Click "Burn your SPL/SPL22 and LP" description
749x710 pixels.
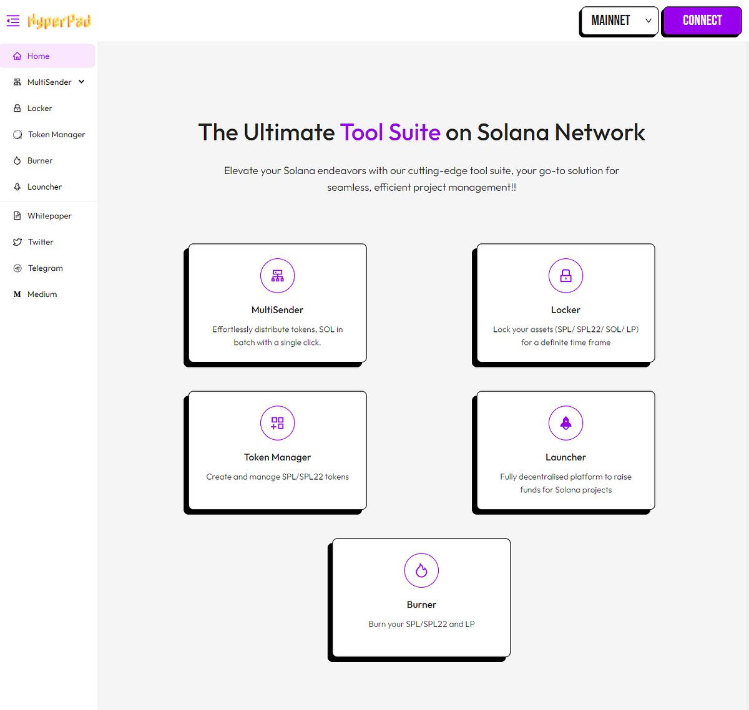click(422, 624)
